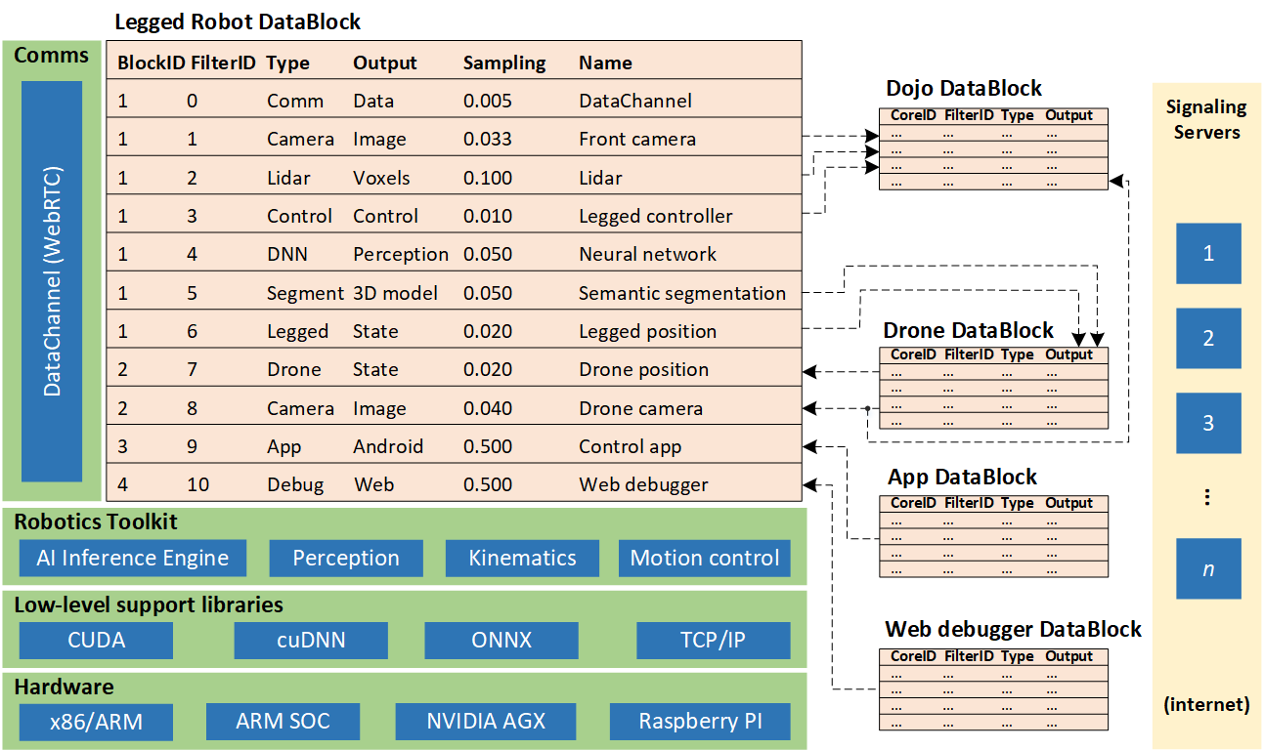Click the 'Dojo DataBlock' title

click(x=964, y=89)
